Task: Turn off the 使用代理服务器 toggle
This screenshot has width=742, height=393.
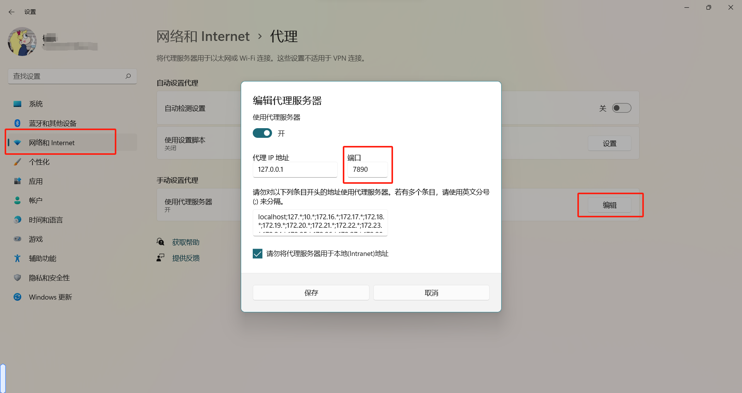Action: pyautogui.click(x=262, y=133)
